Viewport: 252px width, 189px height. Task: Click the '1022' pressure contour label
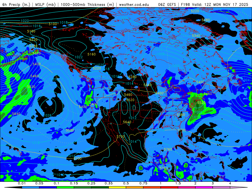(78, 57)
